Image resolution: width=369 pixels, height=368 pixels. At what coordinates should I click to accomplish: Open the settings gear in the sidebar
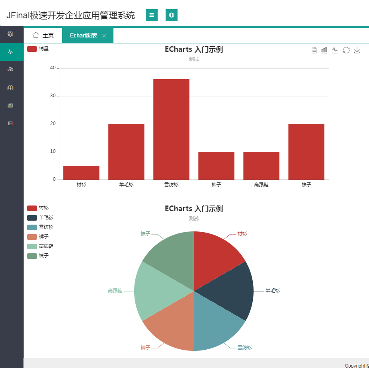(10, 34)
